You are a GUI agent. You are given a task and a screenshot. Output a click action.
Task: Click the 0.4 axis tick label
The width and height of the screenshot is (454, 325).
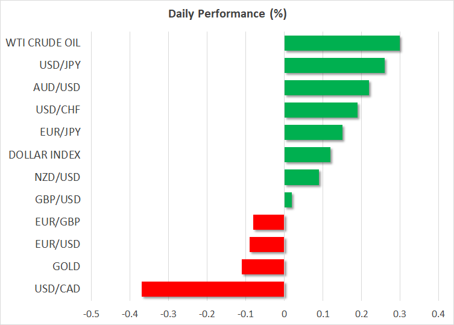[x=438, y=314]
